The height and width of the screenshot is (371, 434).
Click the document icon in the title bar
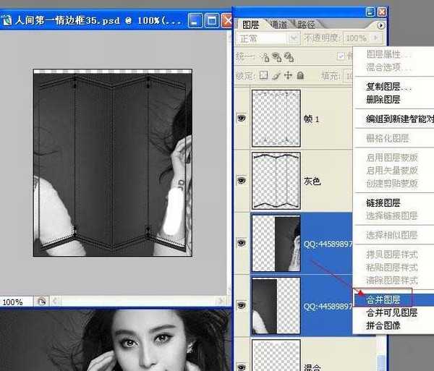point(7,21)
